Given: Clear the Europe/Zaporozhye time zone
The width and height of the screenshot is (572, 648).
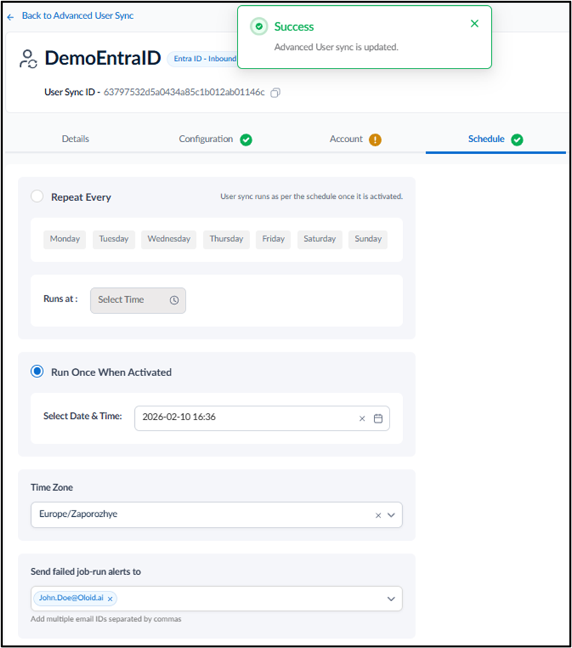Looking at the screenshot, I should click(378, 516).
